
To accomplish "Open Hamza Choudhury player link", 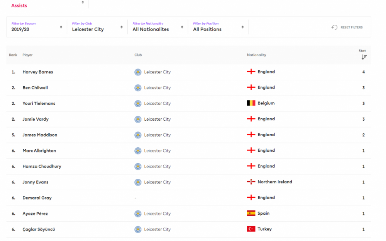I will [42, 166].
